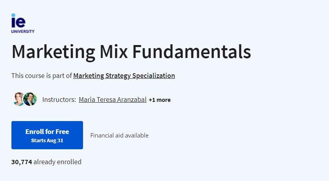Click the 'Financial aid available' text
The width and height of the screenshot is (329, 181).
[119, 136]
